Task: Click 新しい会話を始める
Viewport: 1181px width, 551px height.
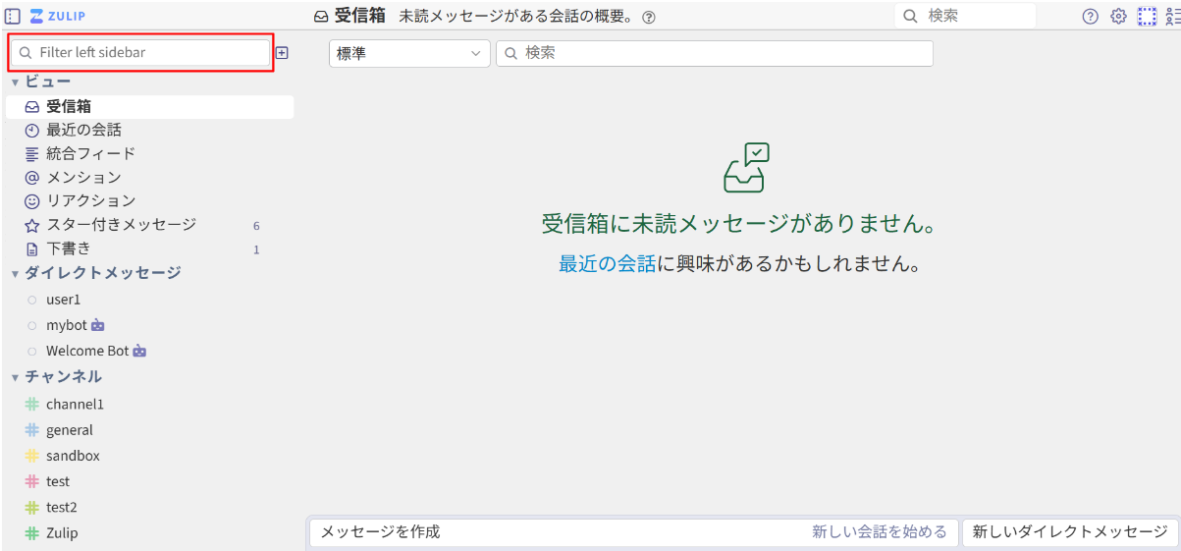Action: click(879, 532)
